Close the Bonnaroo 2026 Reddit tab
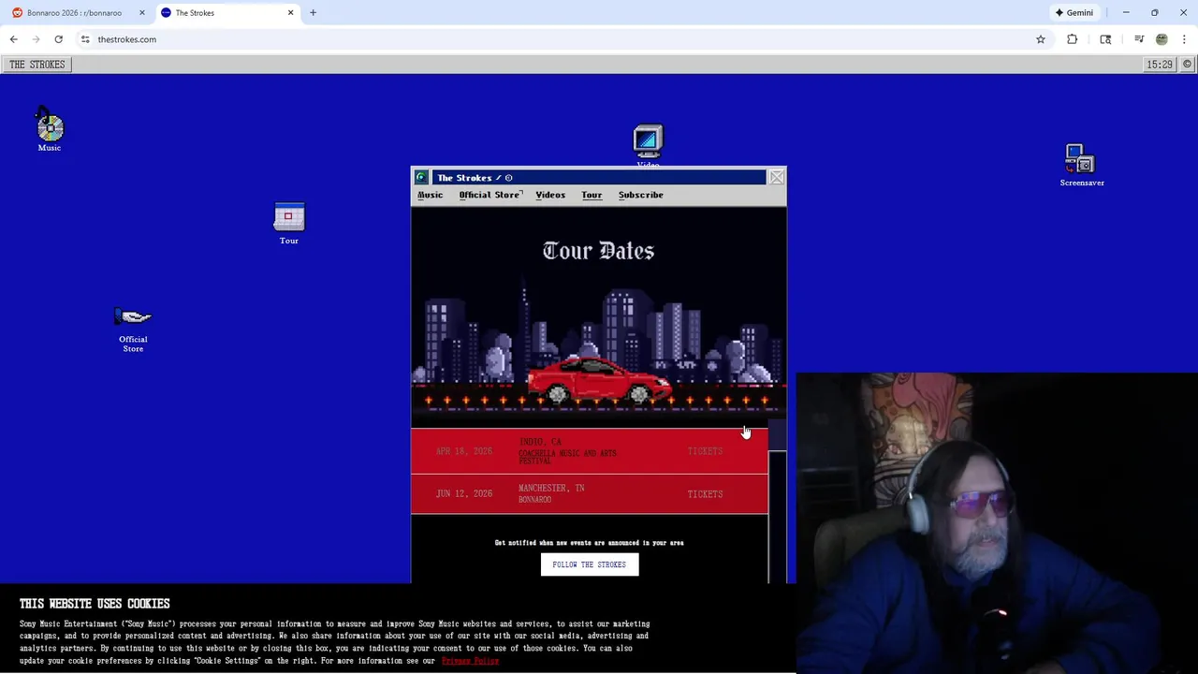The image size is (1198, 674). (142, 13)
